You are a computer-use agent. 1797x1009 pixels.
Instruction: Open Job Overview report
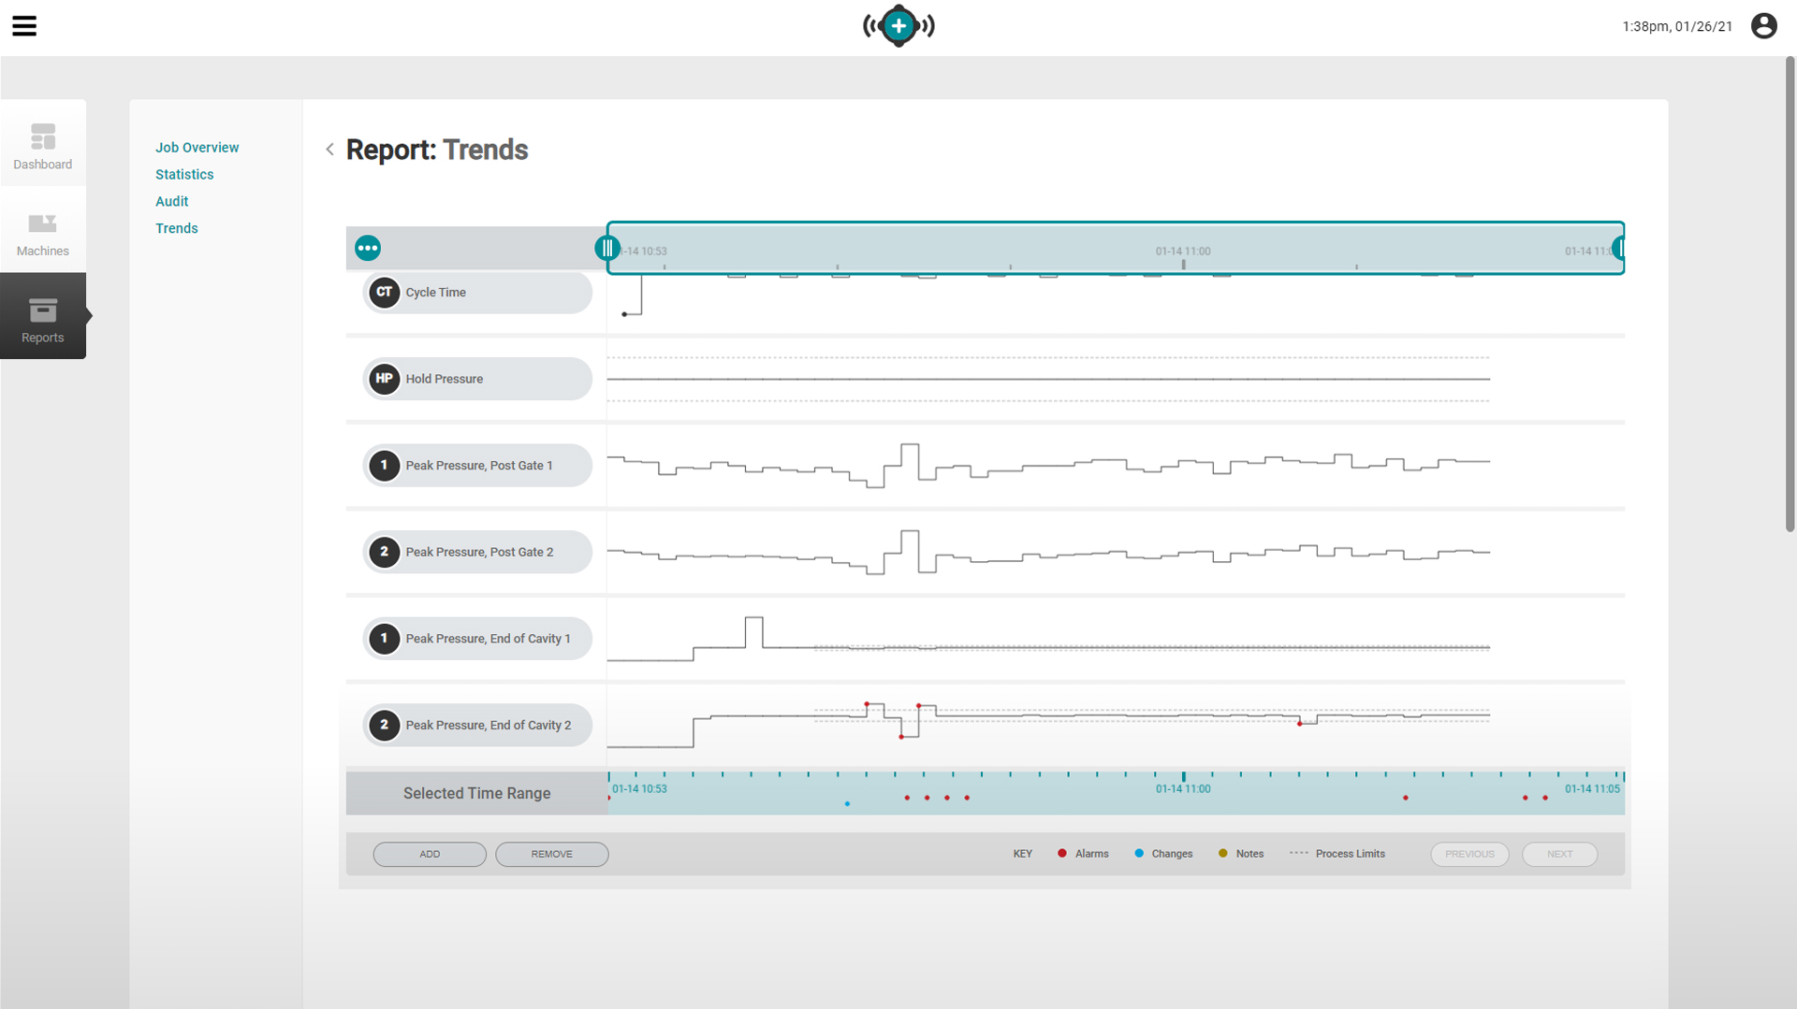pos(197,148)
